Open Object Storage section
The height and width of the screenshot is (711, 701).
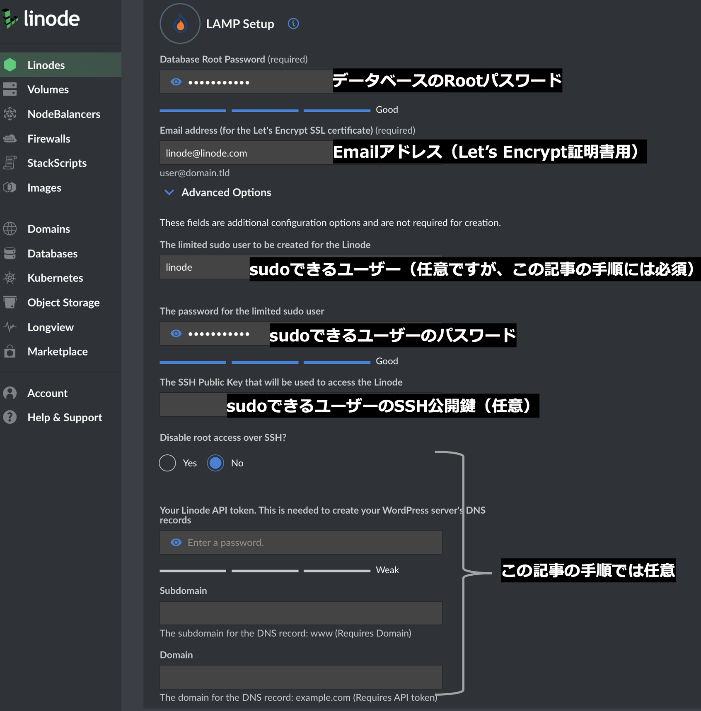click(x=60, y=303)
